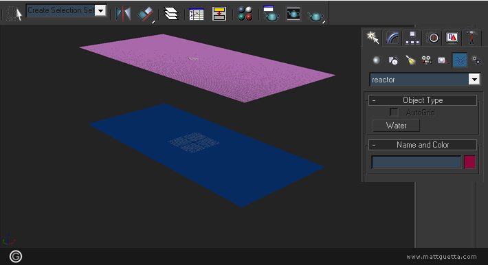Select Geometry category sphere icon
The height and width of the screenshot is (265, 488).
[377, 60]
